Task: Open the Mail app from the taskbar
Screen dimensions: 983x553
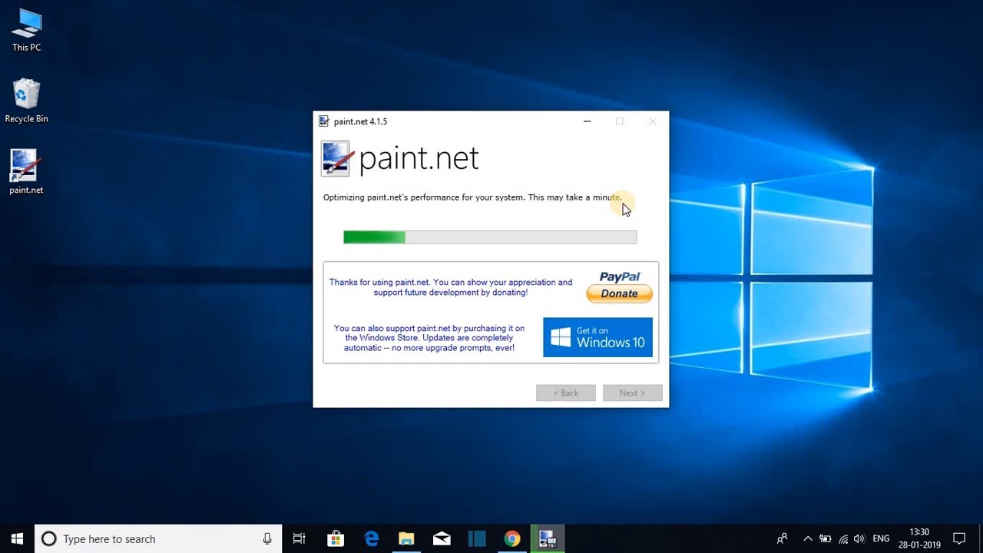Action: point(442,538)
